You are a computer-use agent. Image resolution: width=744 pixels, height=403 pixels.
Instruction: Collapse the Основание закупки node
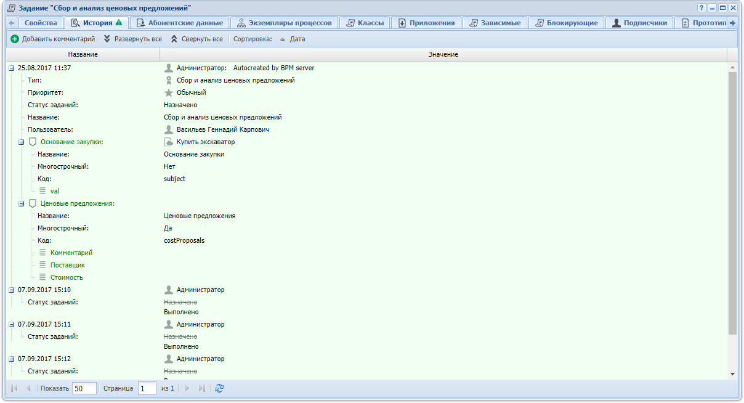pos(22,142)
